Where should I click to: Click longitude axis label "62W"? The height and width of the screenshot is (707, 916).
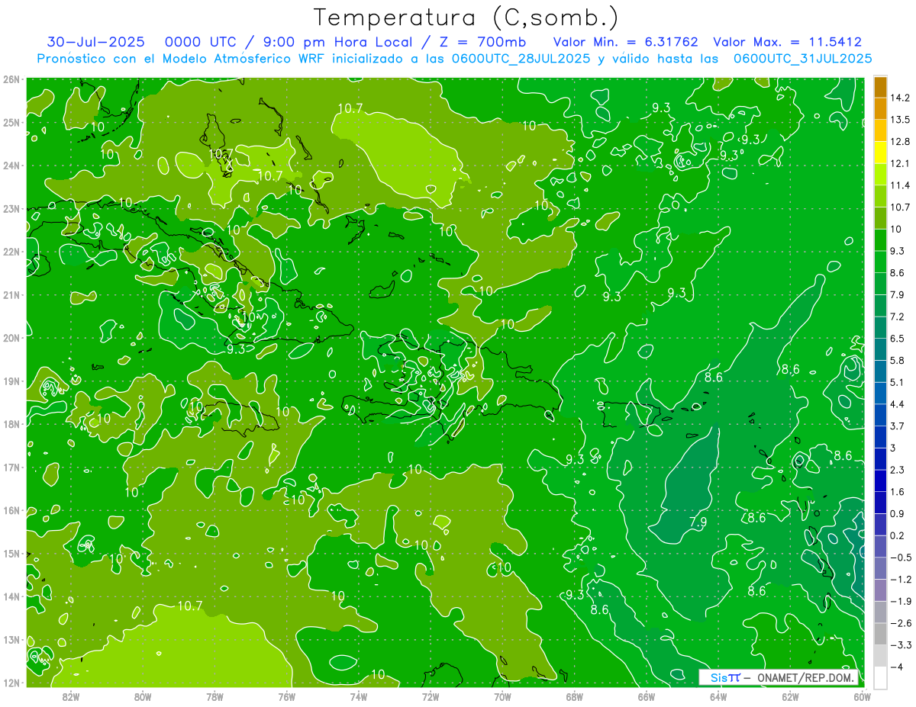tap(790, 696)
